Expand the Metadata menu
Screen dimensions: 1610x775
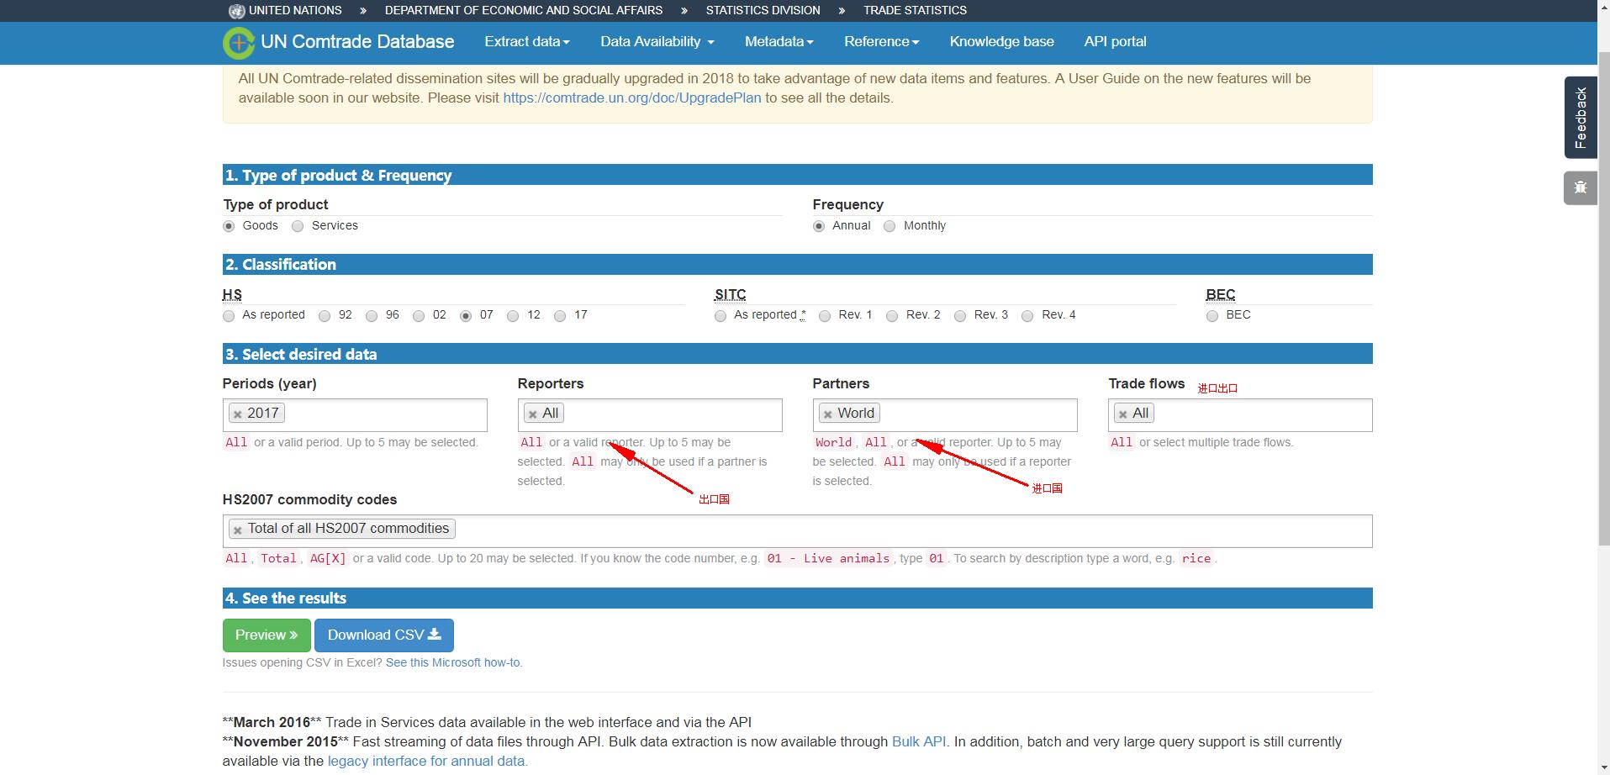click(779, 42)
